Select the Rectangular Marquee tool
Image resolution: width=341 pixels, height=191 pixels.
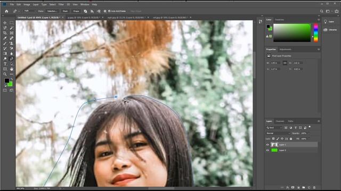point(12,23)
